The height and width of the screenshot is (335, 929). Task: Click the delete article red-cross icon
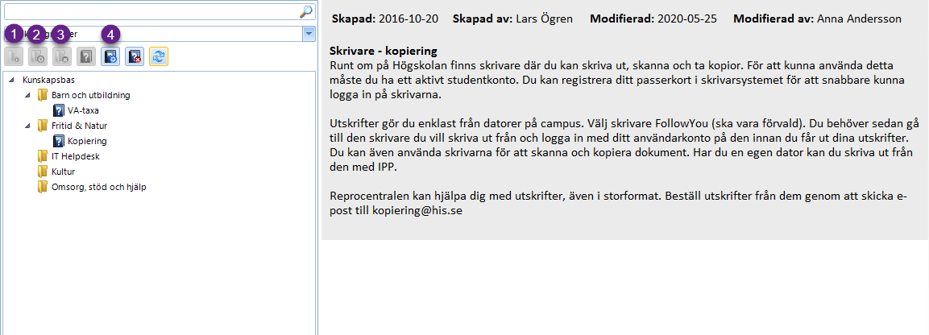click(x=135, y=57)
